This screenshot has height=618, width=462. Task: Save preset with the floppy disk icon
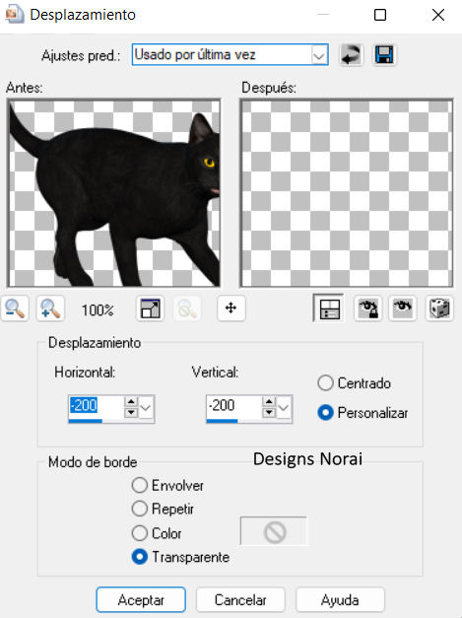pyautogui.click(x=384, y=55)
